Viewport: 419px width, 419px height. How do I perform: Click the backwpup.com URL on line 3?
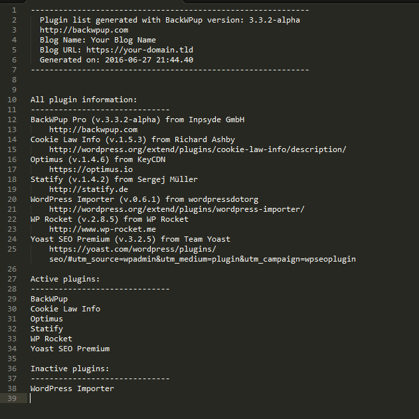[84, 30]
